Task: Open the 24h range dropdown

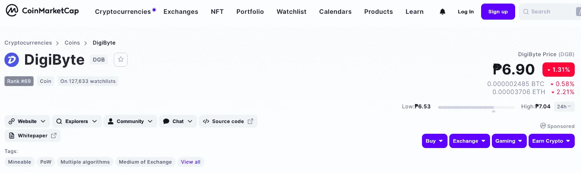Action: 564,107
